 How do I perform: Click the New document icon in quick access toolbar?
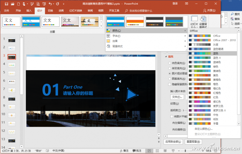point(18,4)
